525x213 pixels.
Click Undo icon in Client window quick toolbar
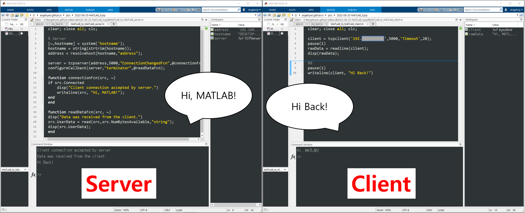pos(441,10)
